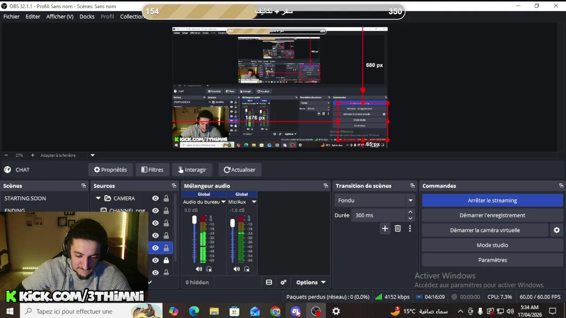Open source Propriétés

click(110, 170)
